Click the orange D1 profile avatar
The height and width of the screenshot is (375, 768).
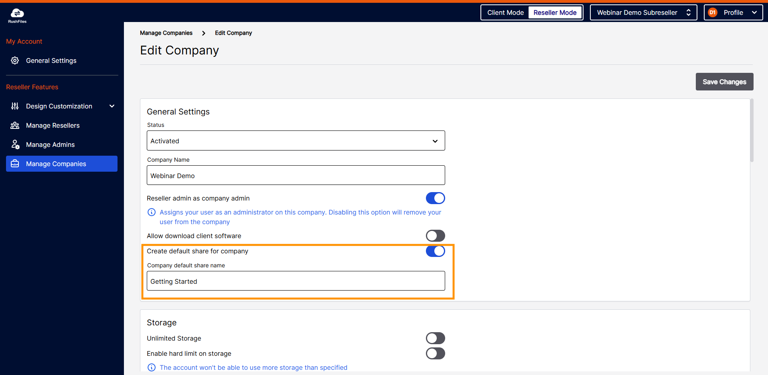(713, 12)
